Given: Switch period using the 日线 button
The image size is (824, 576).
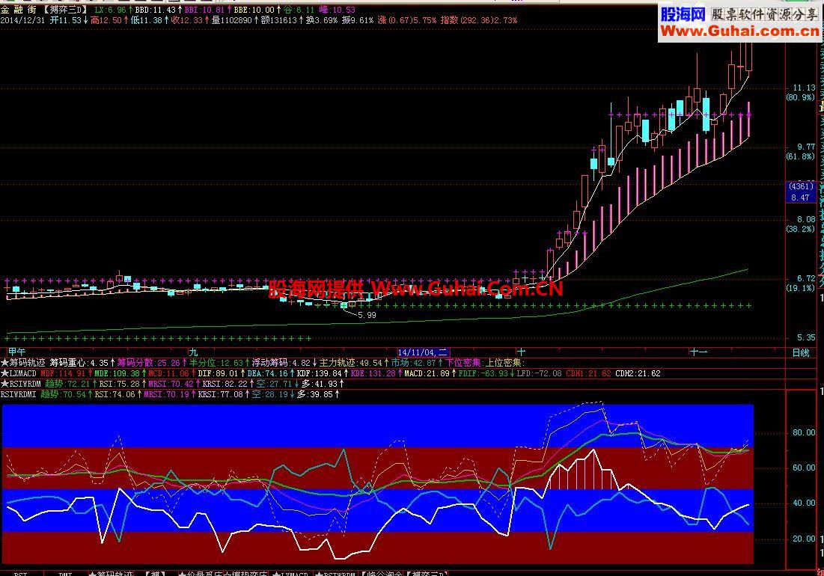Looking at the screenshot, I should pos(801,353).
